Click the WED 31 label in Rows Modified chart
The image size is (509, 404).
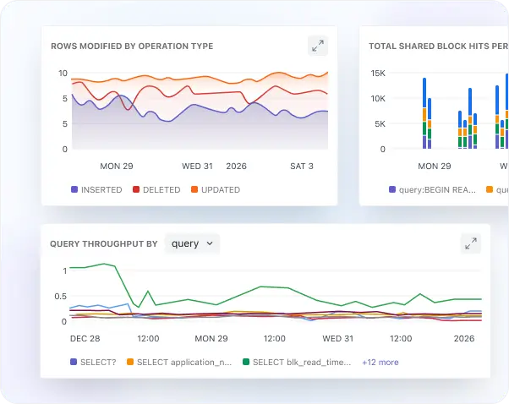pyautogui.click(x=197, y=167)
